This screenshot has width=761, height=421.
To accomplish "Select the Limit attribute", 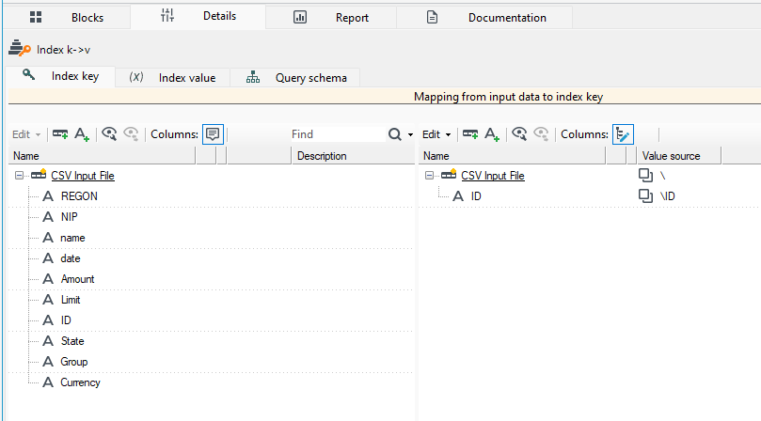I will coord(71,300).
